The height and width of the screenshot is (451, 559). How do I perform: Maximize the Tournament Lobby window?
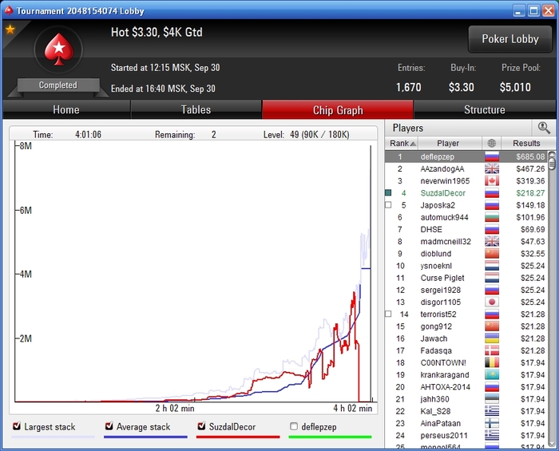click(x=533, y=10)
